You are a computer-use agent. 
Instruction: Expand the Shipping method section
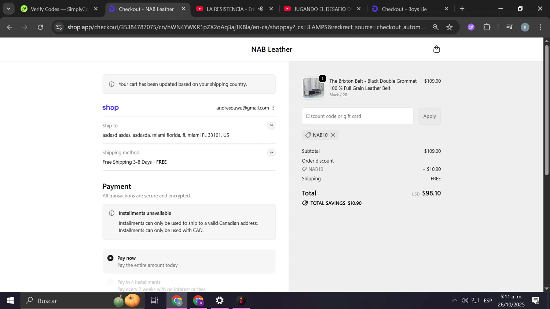coord(271,153)
